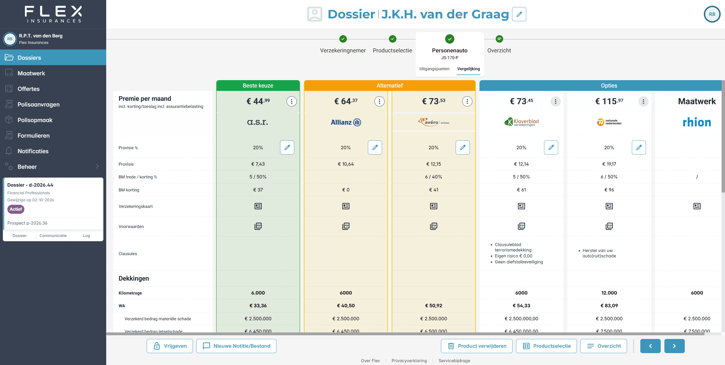Open options menu for Nationale Nederlanden premium
This screenshot has height=365, width=725.
click(x=643, y=101)
